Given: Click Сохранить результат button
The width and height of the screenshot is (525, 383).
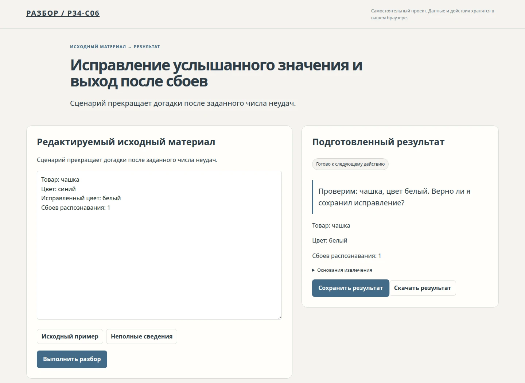Looking at the screenshot, I should [x=351, y=288].
